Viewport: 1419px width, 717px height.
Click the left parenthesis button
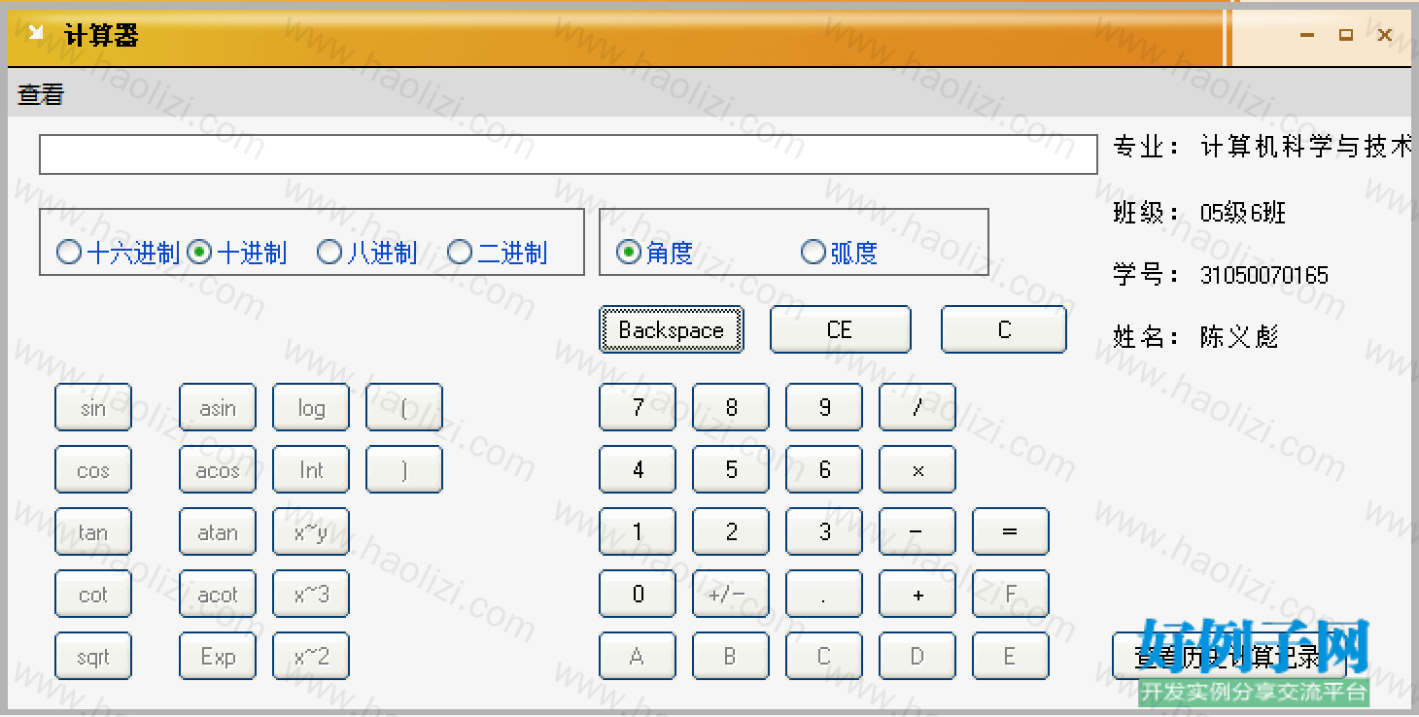(x=404, y=407)
